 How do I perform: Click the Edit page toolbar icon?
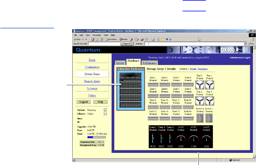[146, 39]
